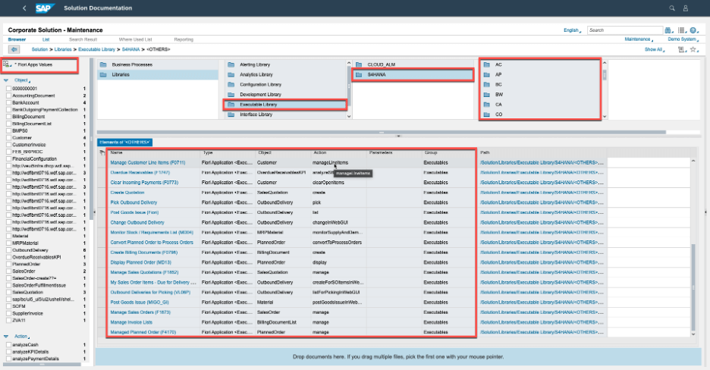This screenshot has height=370, width=710.
Task: Switch to the List tab
Action: coord(46,39)
